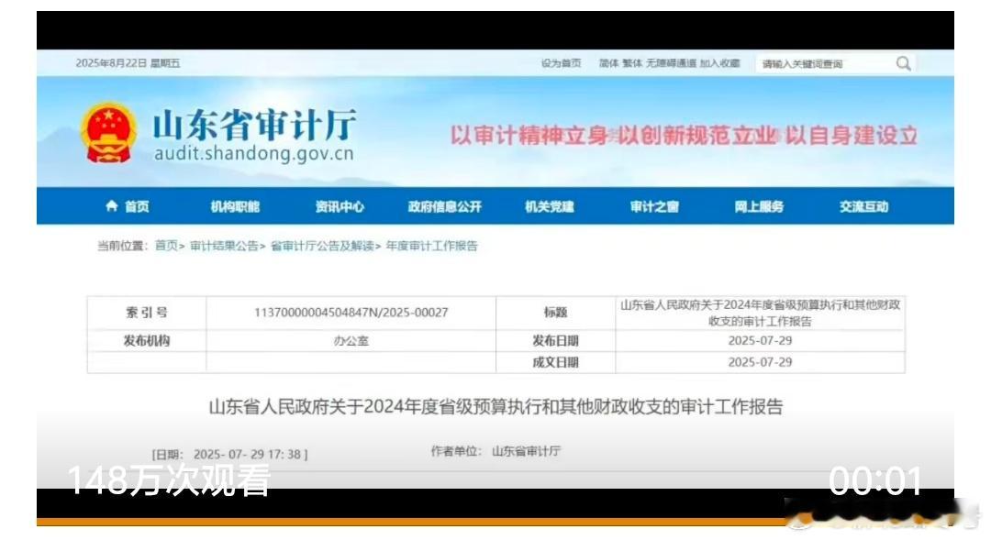Screen dimensions: 991x540
Task: Click the date stamp 2025-07-29 17:38
Action: (x=229, y=454)
